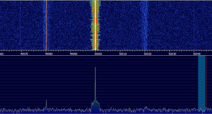Click the 50040 frequency label on the scale
The width and height of the screenshot is (212, 114).
tap(197, 54)
